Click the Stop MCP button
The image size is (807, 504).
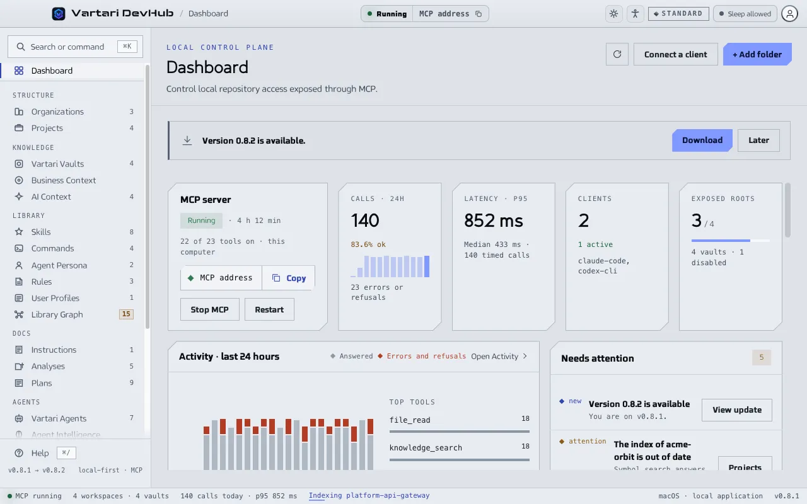tap(210, 309)
